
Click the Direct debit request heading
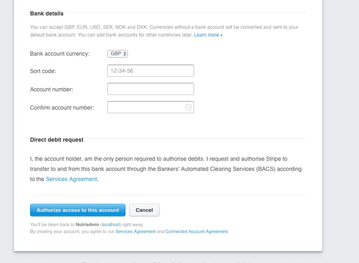(57, 140)
